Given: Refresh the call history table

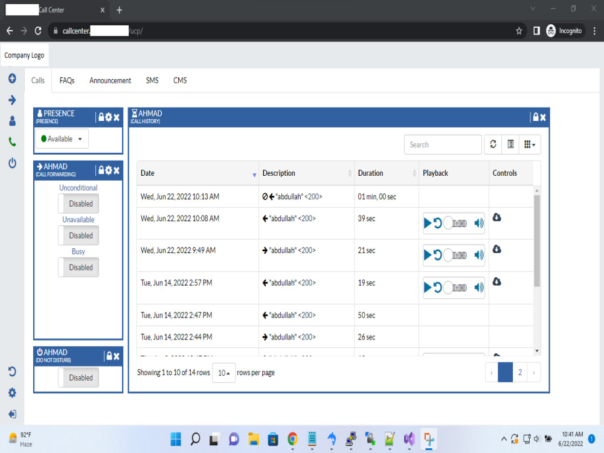Looking at the screenshot, I should [x=493, y=144].
